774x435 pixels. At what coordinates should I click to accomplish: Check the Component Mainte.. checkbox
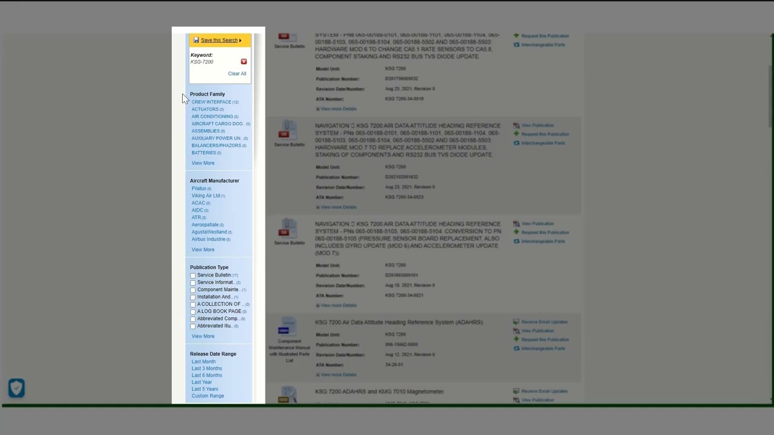(193, 290)
